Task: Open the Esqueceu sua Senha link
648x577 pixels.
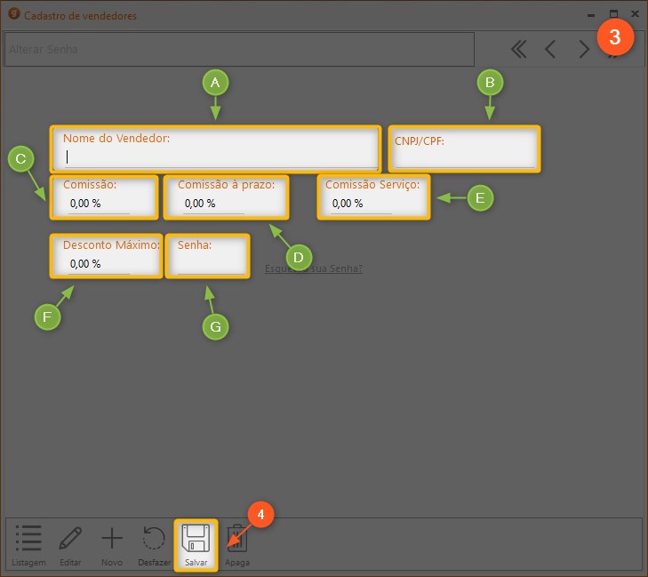Action: point(314,268)
